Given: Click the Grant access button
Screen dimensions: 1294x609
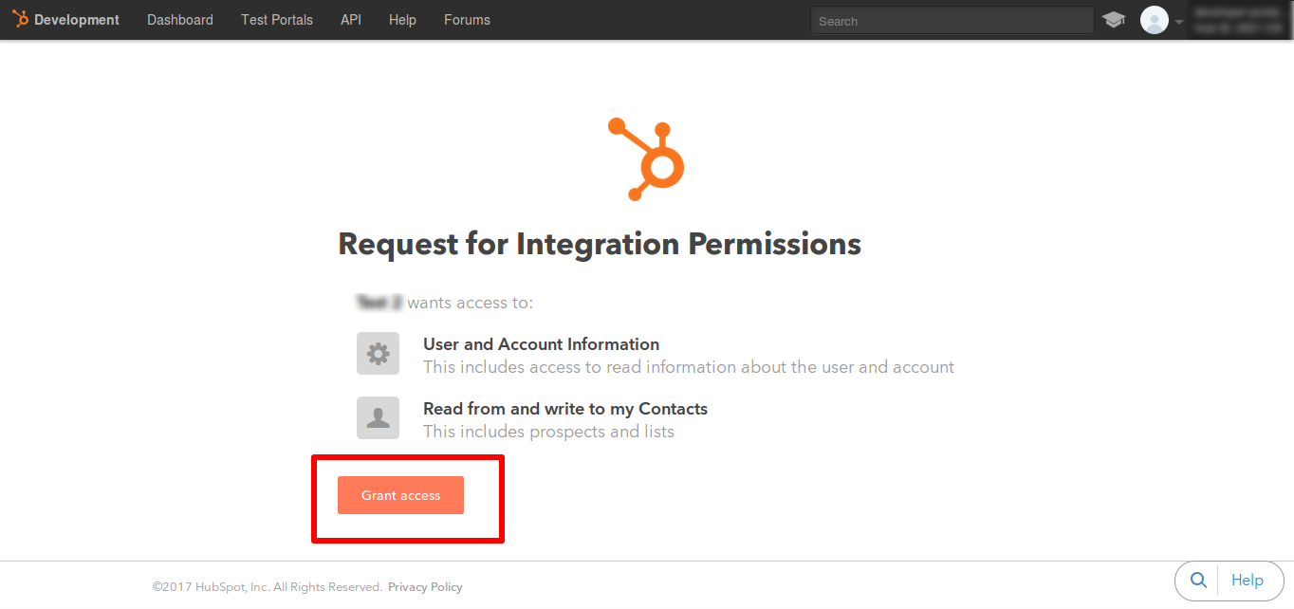Looking at the screenshot, I should tap(400, 495).
